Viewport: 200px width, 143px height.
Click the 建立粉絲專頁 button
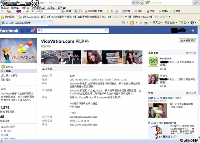click(188, 41)
